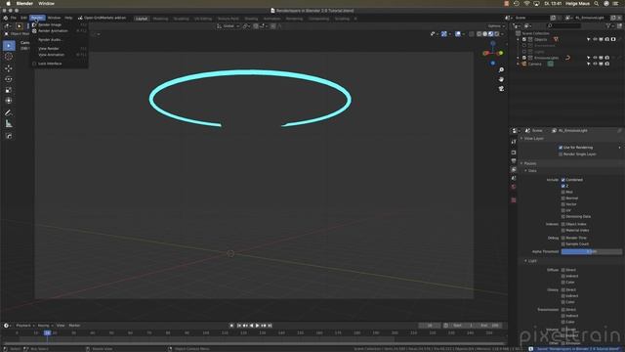Collapse the Data subpanel
Image resolution: width=625 pixels, height=352 pixels.
pyautogui.click(x=525, y=171)
